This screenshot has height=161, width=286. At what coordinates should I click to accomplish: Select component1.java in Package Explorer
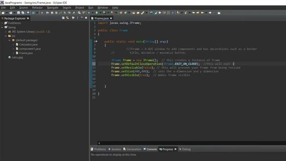coord(30,49)
